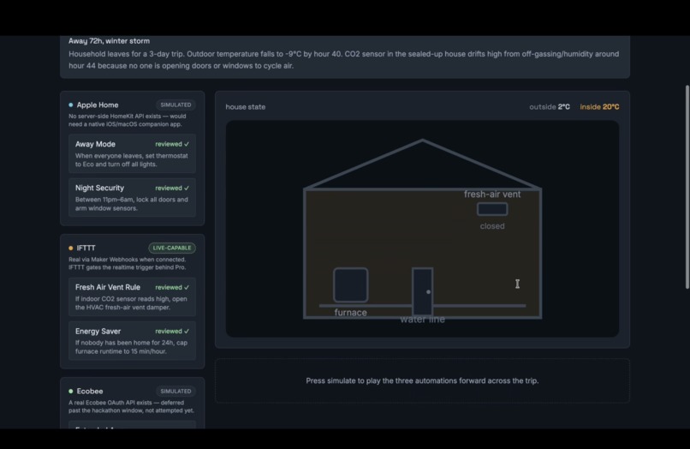Select the Fresh Air Vent Rule card

click(x=132, y=296)
